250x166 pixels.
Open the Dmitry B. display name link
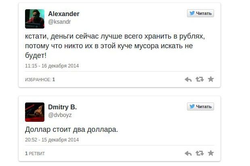coord(62,107)
